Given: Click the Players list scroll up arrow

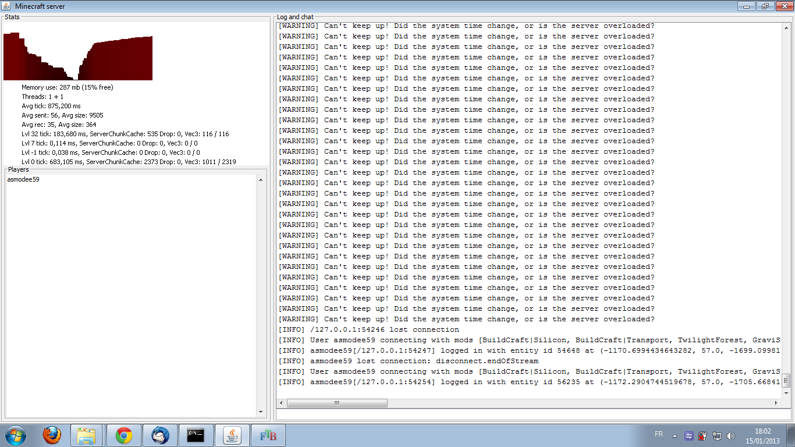Looking at the screenshot, I should pyautogui.click(x=260, y=180).
